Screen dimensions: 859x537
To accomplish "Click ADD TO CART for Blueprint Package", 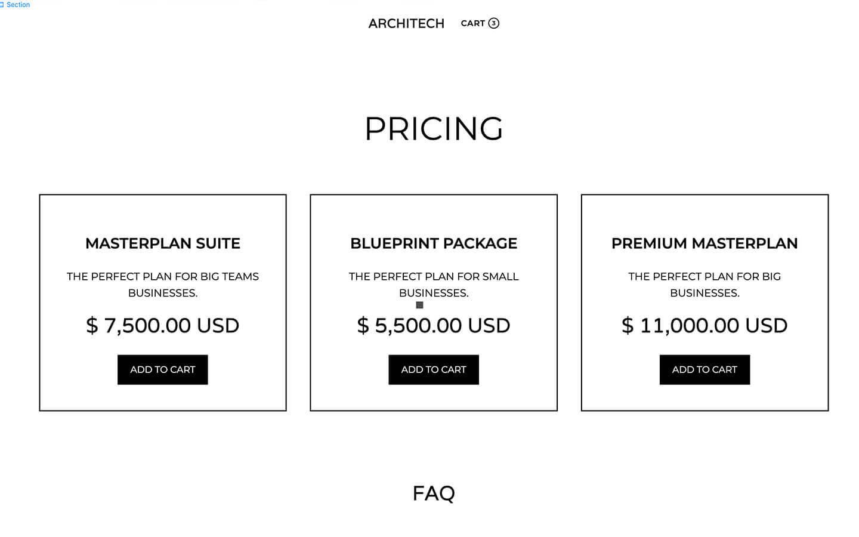I will click(x=434, y=369).
